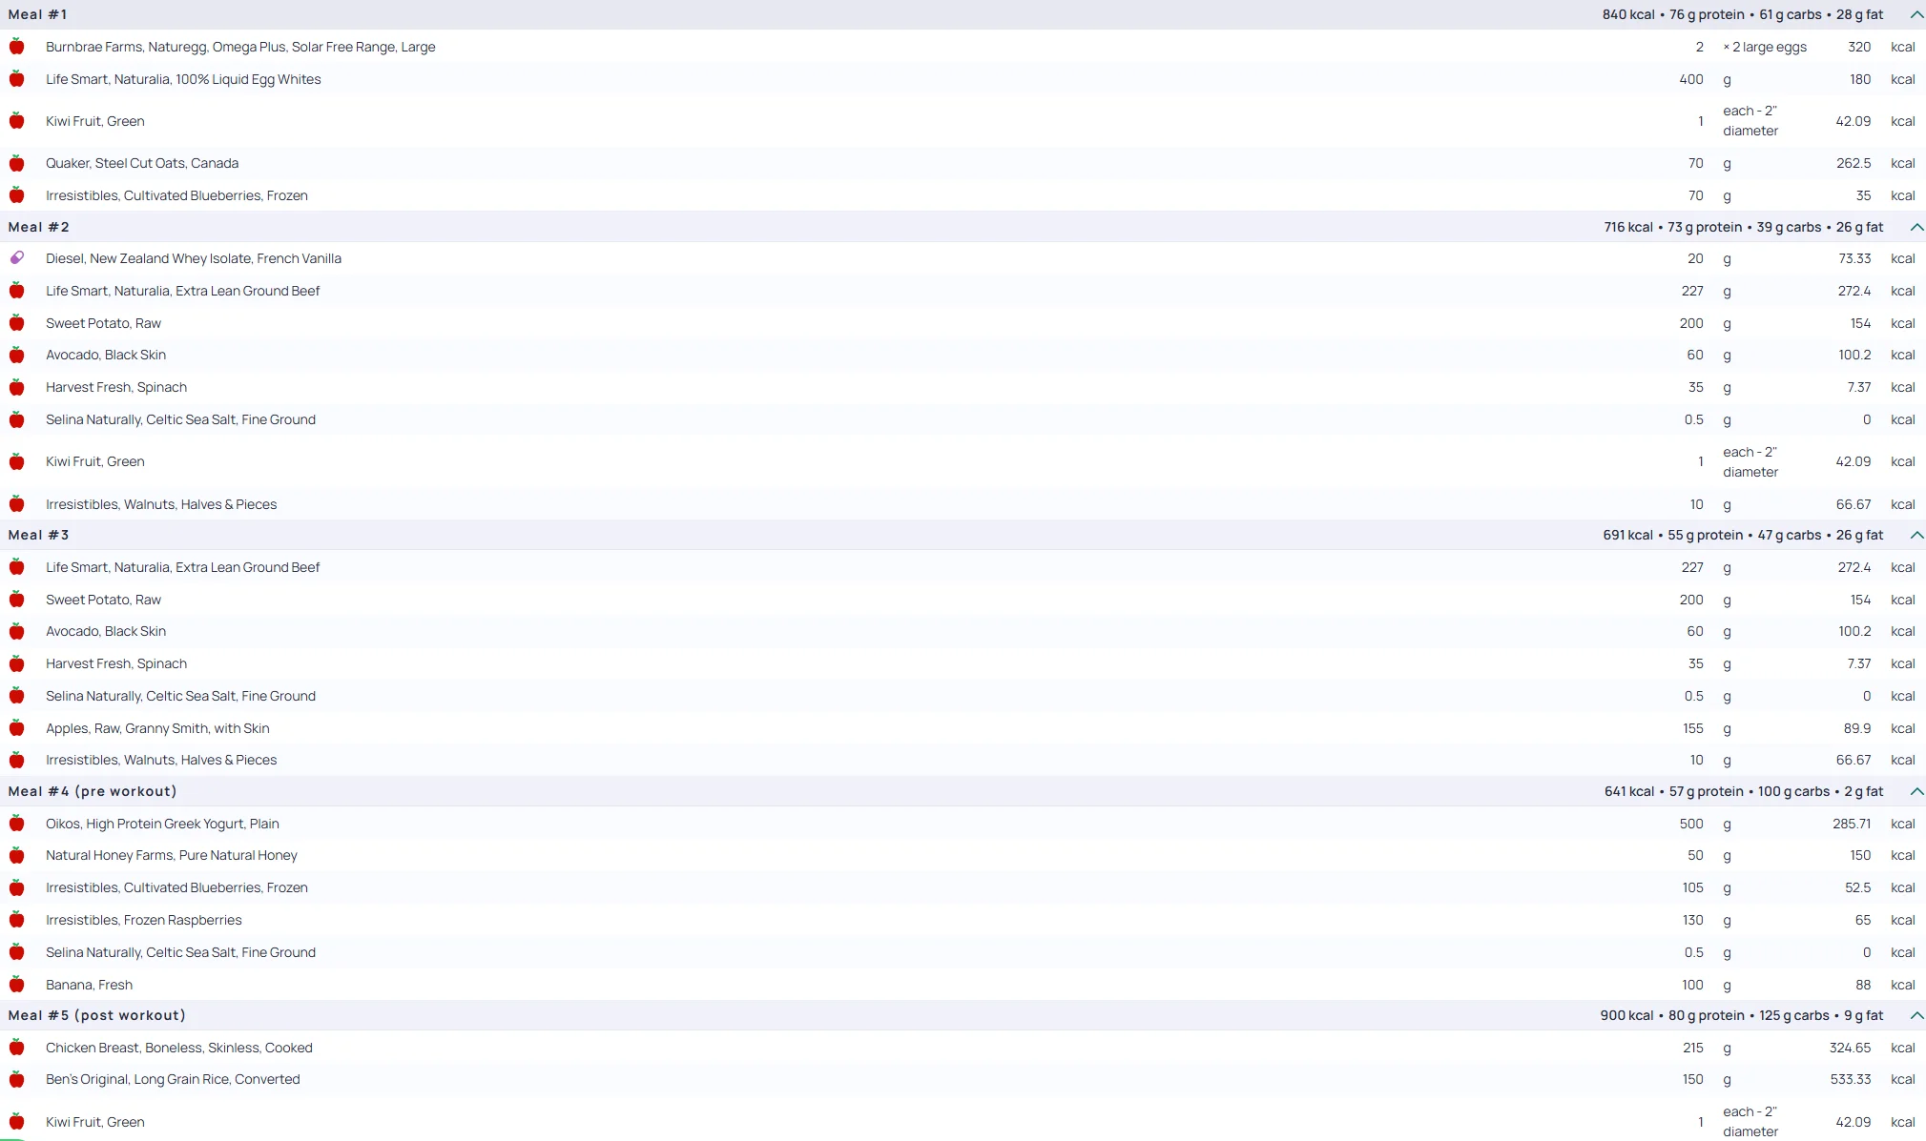Click the apple icon beside Burnbrae Farms eggs
The width and height of the screenshot is (1926, 1141).
17,47
